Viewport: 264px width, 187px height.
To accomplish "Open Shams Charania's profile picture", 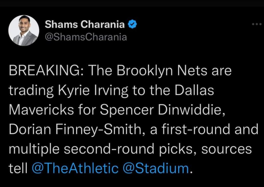I will click(24, 30).
